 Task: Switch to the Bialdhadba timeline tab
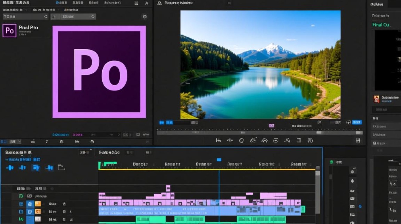click(109, 152)
